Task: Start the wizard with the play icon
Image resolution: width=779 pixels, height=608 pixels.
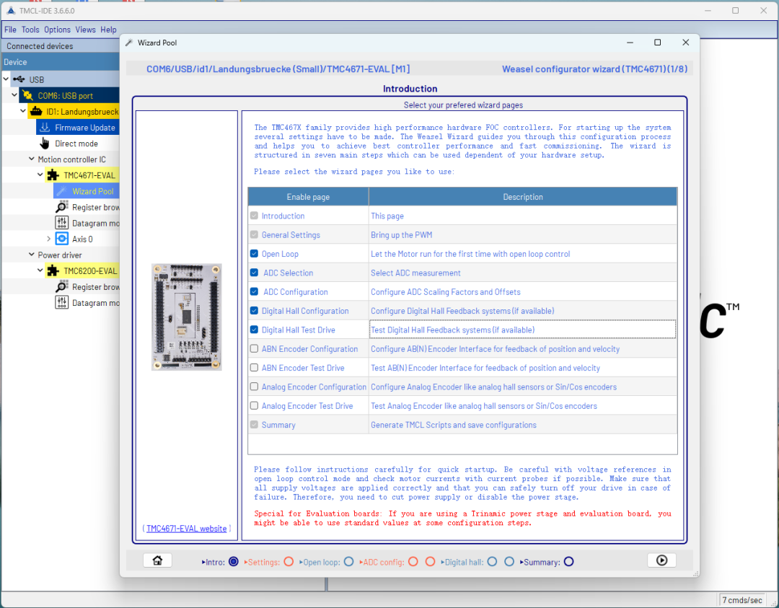Action: 661,560
